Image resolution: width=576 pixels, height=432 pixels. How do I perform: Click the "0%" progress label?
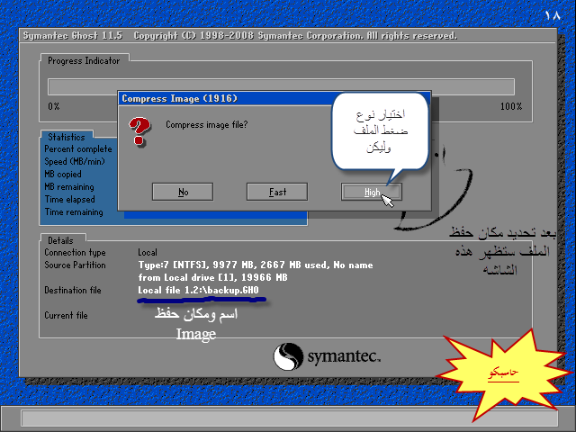point(54,106)
